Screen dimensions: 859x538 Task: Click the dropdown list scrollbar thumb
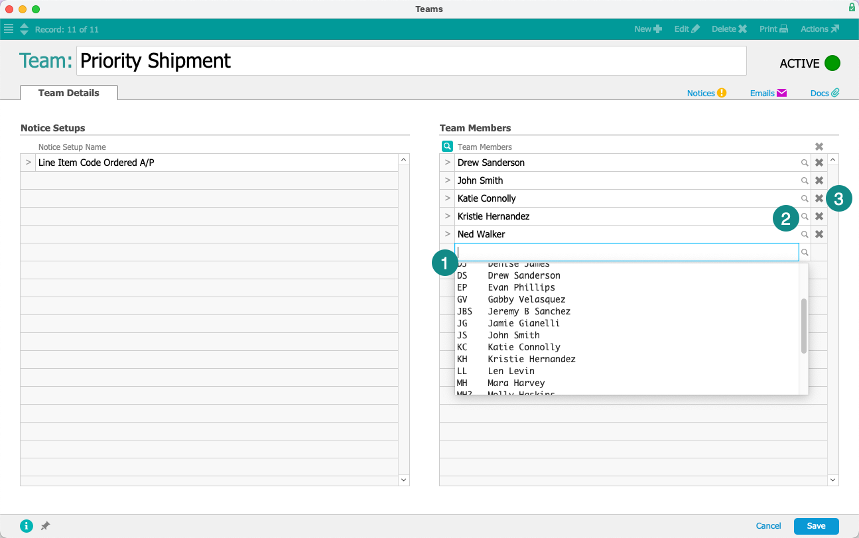804,326
